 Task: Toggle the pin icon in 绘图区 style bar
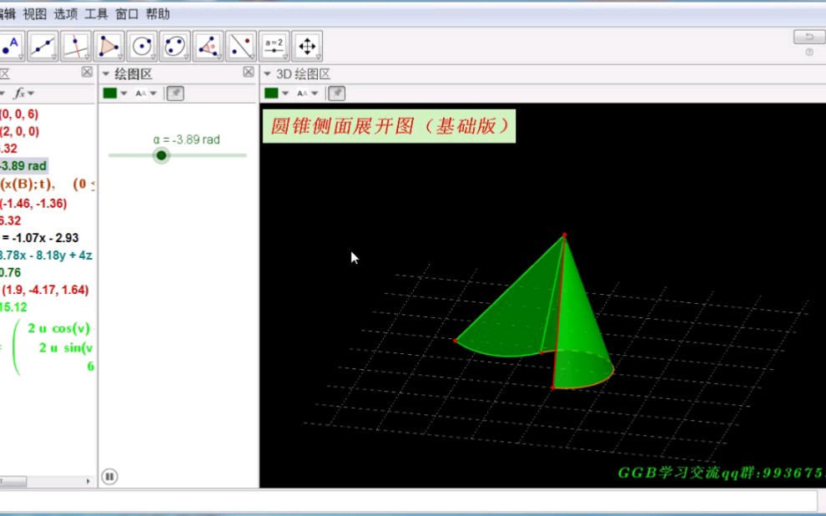tap(174, 93)
